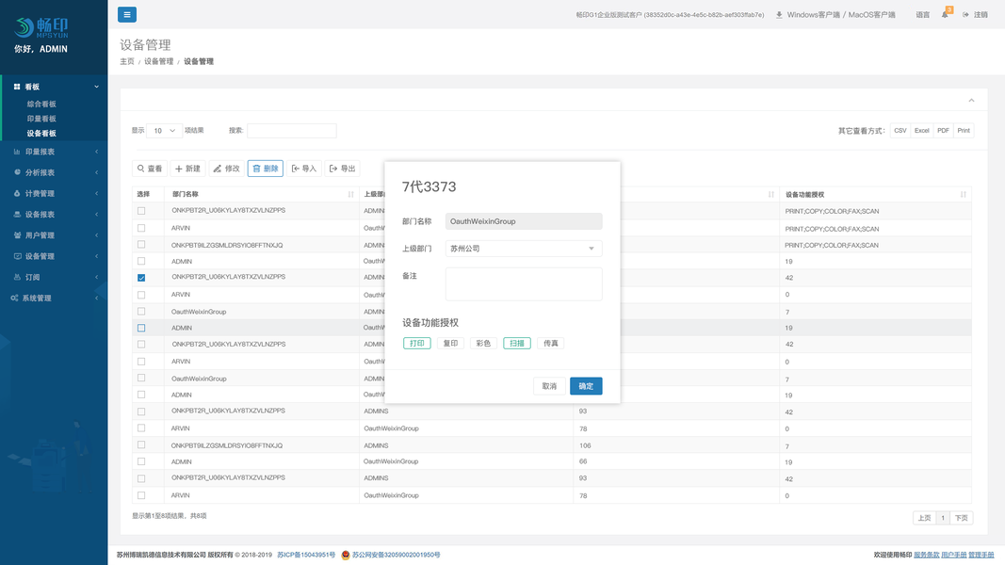Click the 备注 textarea in dialog
The image size is (1005, 565).
point(524,283)
